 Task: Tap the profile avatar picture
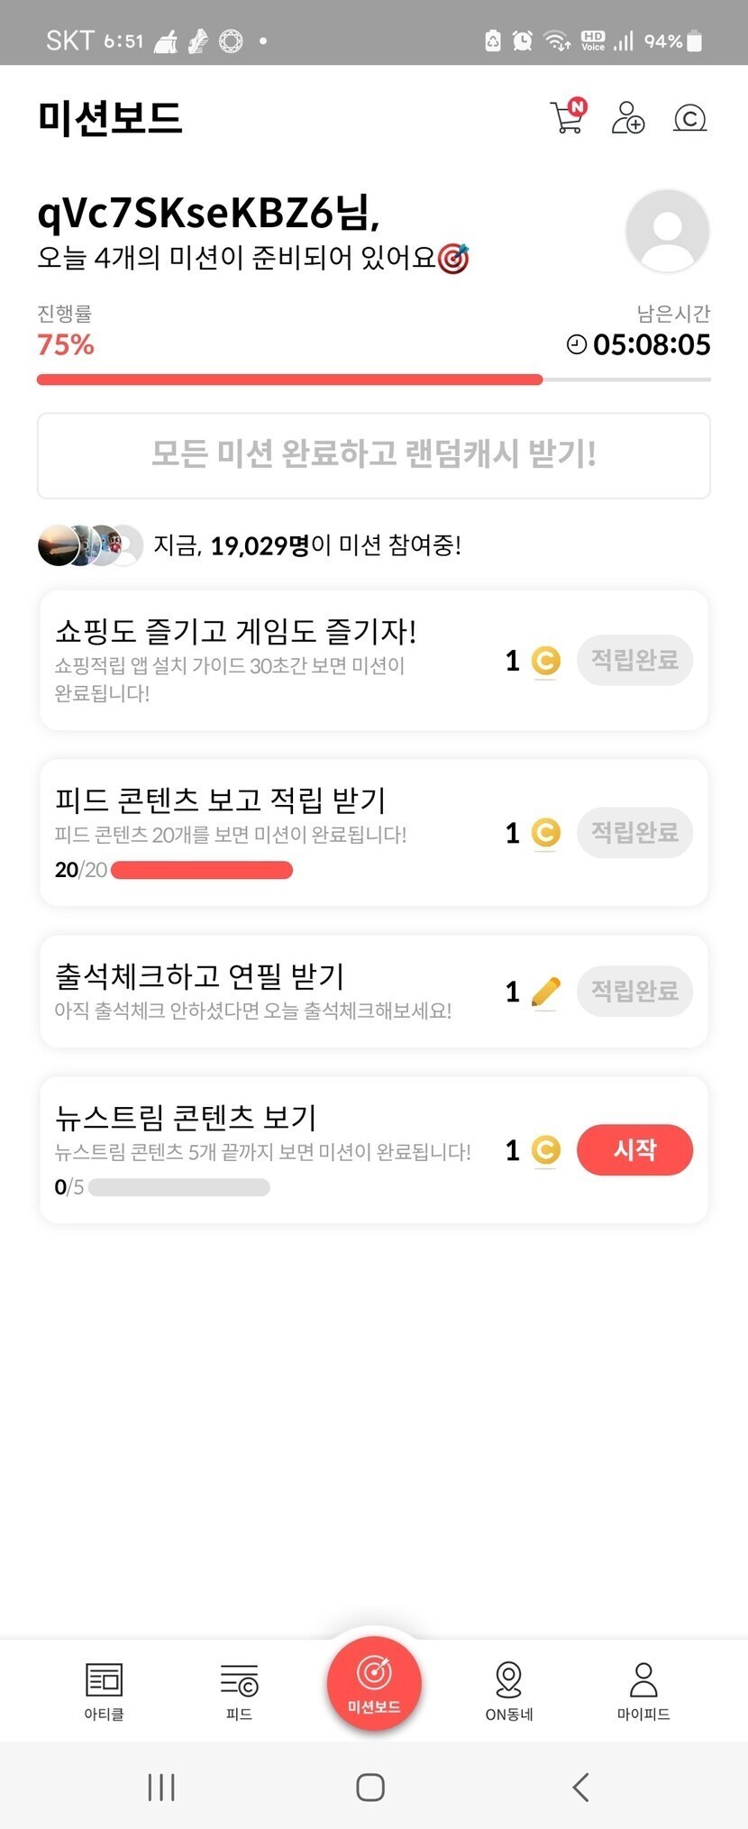point(667,231)
